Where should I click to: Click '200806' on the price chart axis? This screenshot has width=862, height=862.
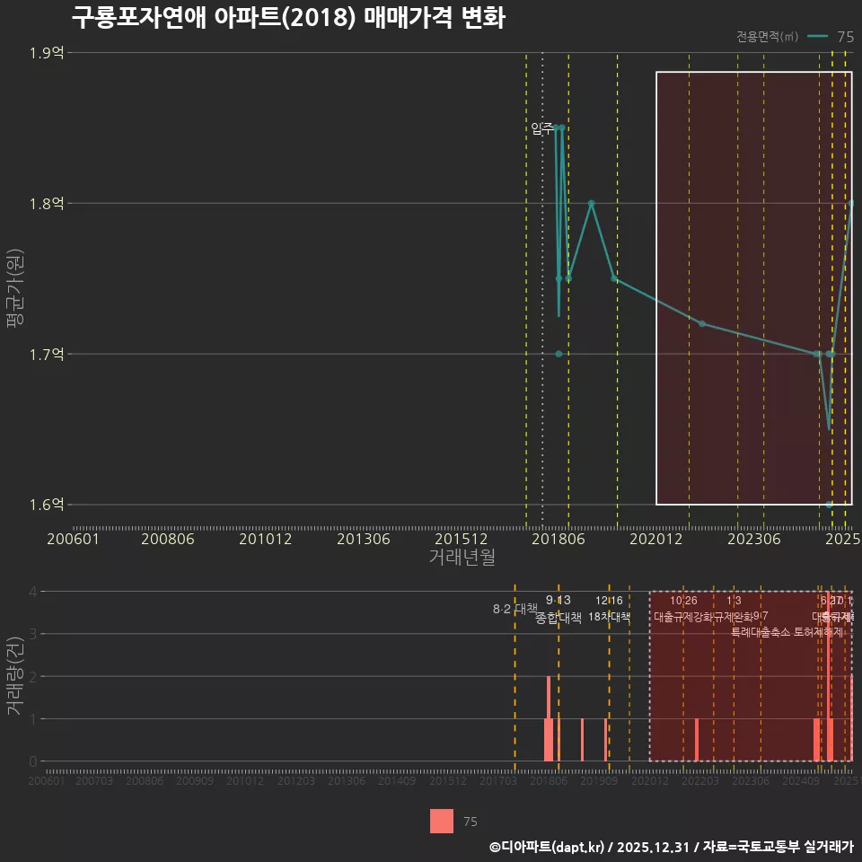[168, 539]
